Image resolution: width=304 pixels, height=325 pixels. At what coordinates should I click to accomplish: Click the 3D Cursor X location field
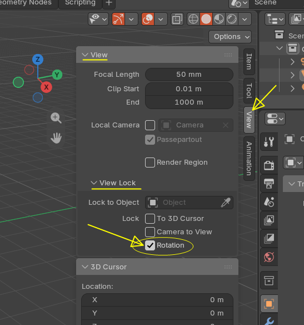[x=157, y=300]
